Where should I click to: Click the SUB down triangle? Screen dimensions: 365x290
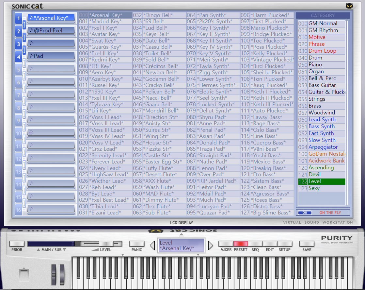(65, 250)
